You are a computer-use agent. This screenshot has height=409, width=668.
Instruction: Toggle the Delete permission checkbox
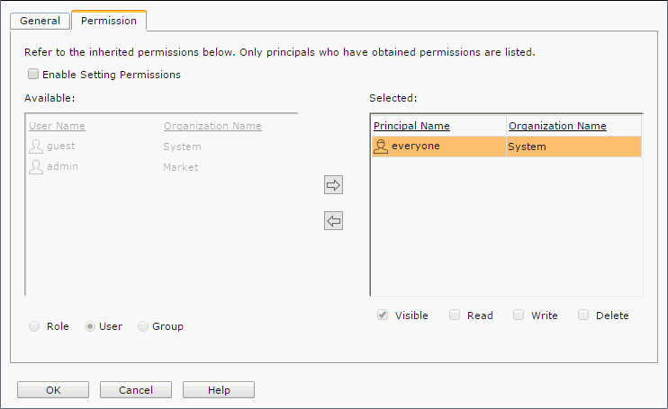point(583,315)
